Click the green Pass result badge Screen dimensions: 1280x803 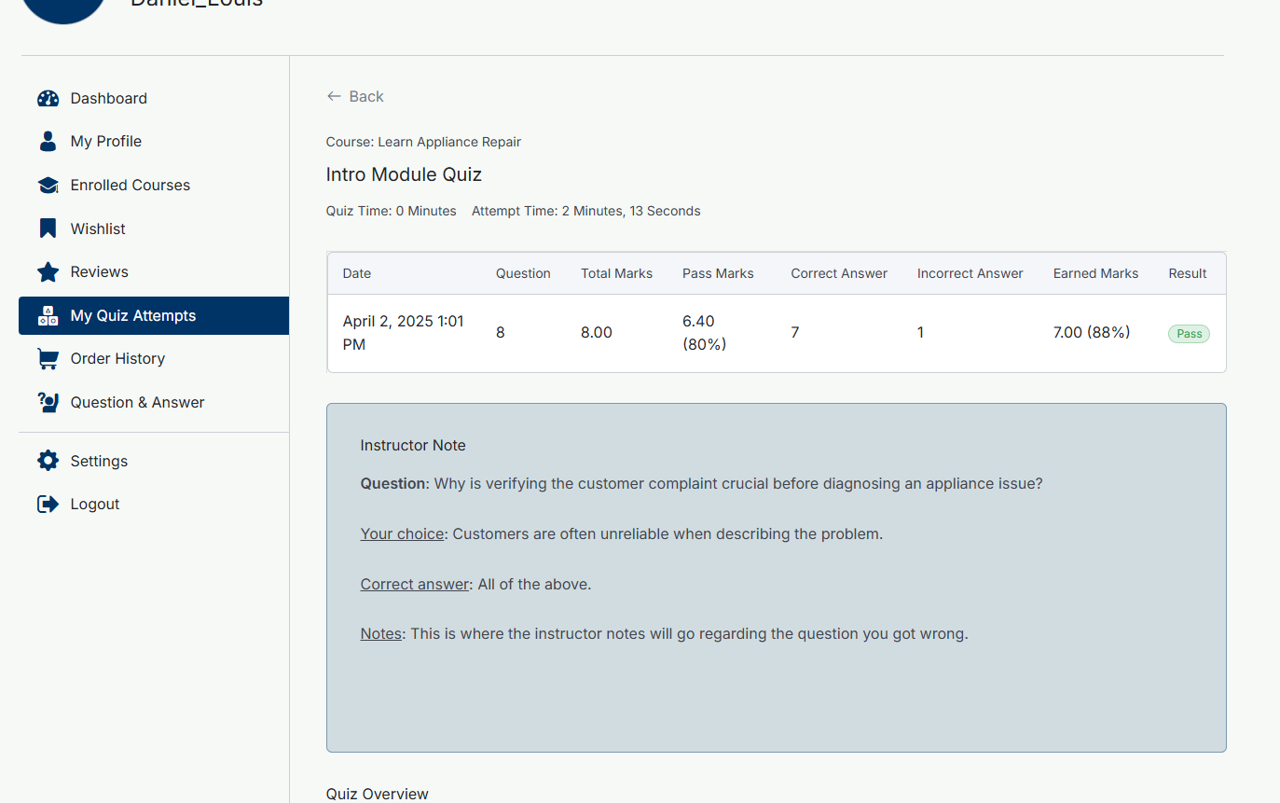[x=1189, y=334]
